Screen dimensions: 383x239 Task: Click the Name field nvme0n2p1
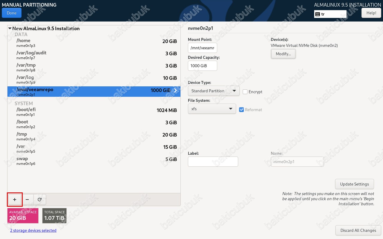click(297, 162)
